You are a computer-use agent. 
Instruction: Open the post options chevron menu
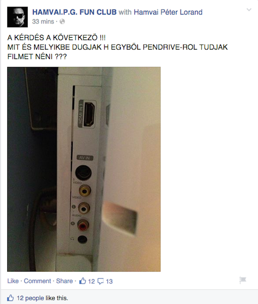point(249,10)
